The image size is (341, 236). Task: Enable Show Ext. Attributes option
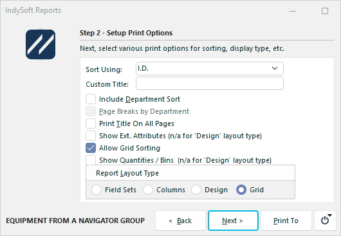[91, 136]
